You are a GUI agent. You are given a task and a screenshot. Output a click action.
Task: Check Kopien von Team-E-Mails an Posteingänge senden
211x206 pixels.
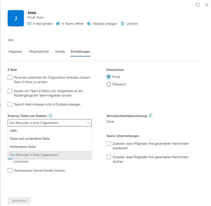(10, 91)
